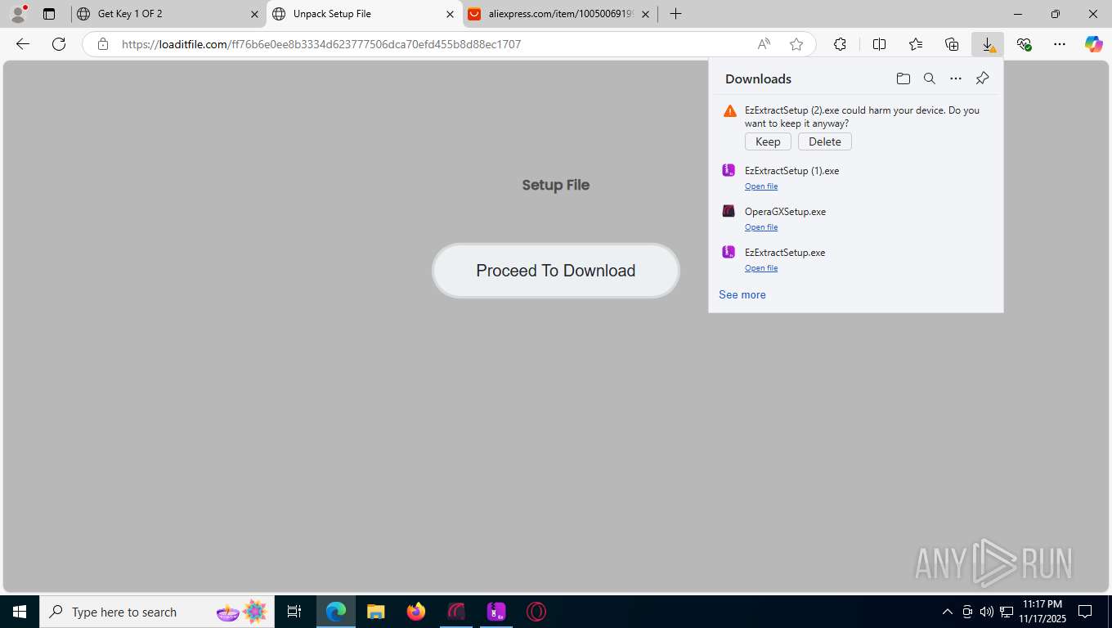Viewport: 1112px width, 628px height.
Task: Go back to previous page
Action: tap(23, 44)
